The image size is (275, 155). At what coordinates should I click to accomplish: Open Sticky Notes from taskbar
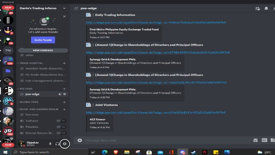pos(216,152)
